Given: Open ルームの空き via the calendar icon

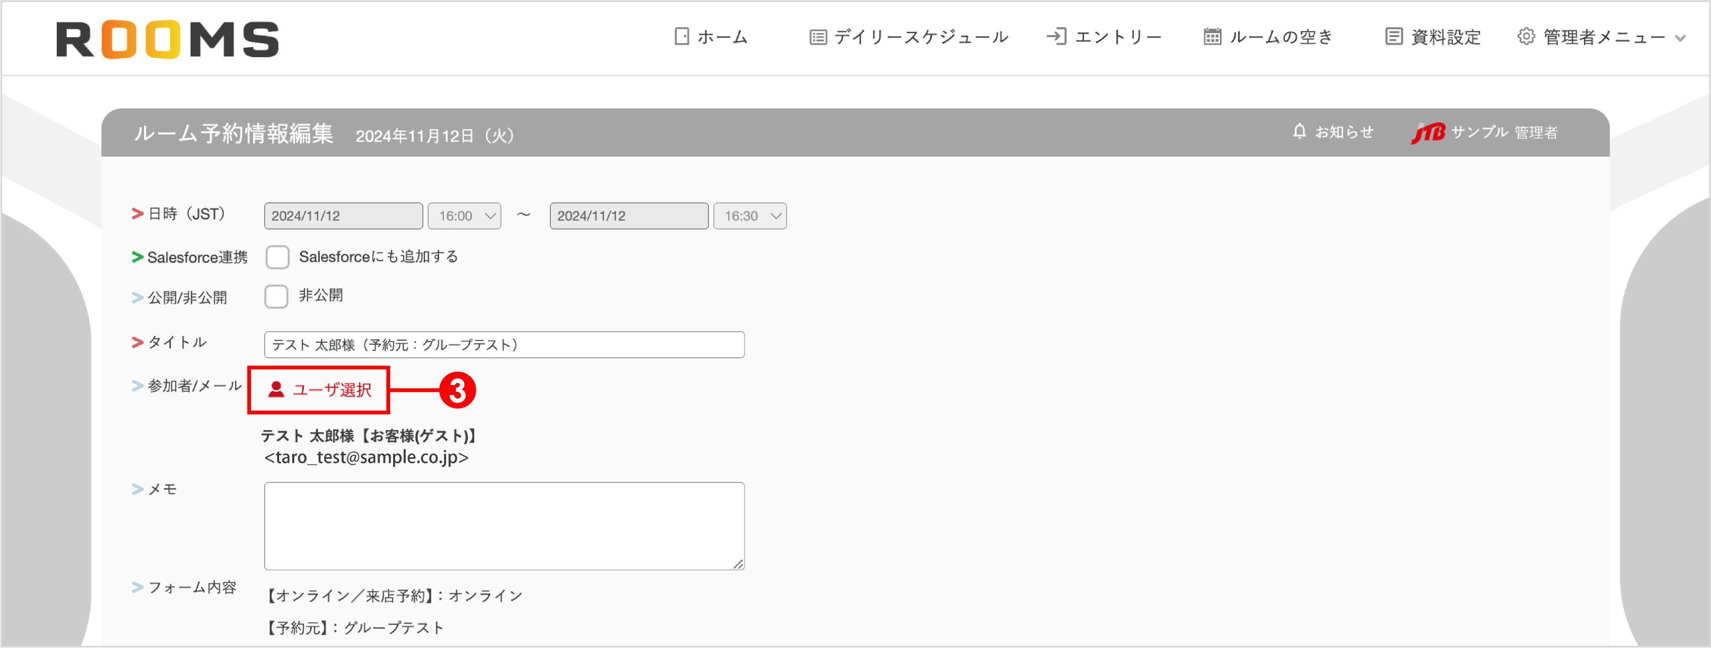Looking at the screenshot, I should 1211,37.
